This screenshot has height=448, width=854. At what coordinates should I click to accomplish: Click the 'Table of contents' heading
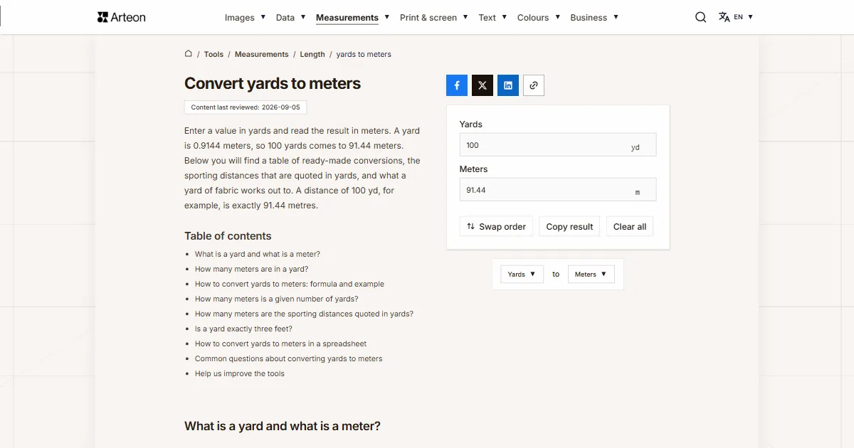point(228,236)
